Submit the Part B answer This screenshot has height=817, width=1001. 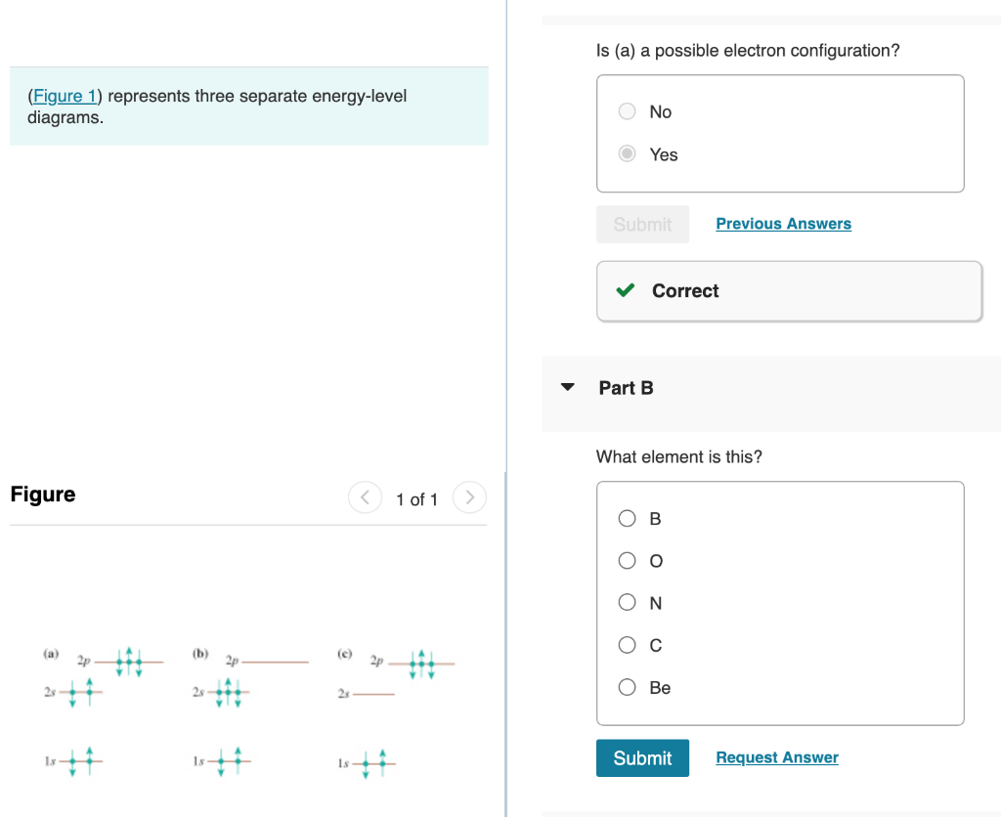tap(642, 757)
